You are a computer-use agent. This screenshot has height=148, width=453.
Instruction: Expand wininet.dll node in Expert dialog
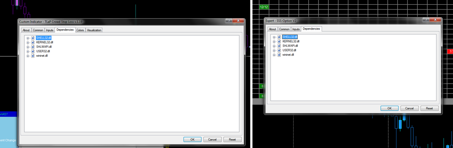pyautogui.click(x=274, y=55)
